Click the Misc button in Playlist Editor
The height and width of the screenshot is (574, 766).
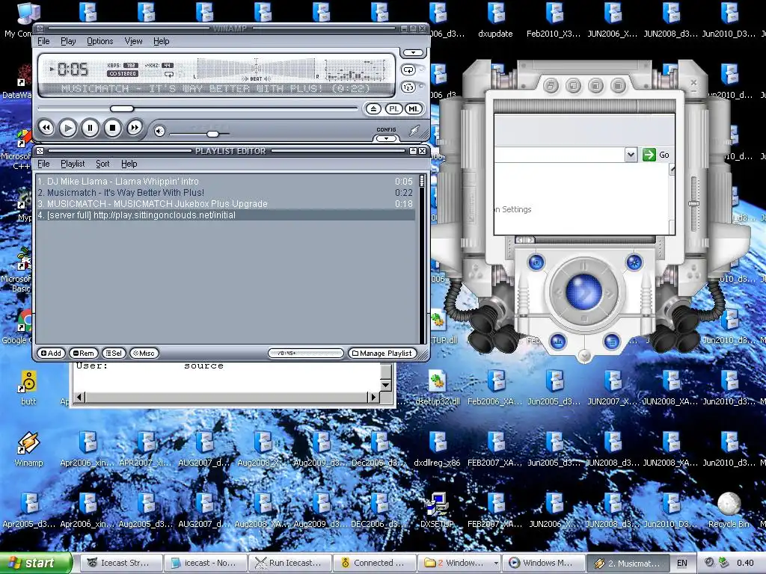coord(144,353)
